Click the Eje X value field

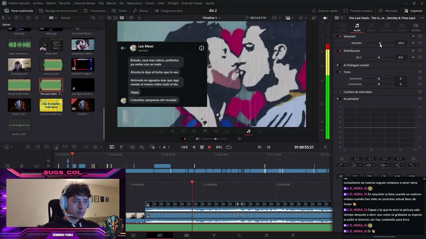[x=401, y=57]
